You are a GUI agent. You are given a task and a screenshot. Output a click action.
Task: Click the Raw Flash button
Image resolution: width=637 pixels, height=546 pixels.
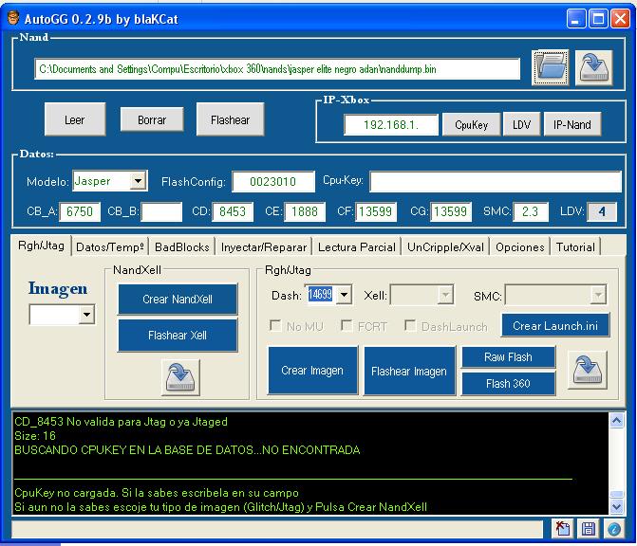508,357
